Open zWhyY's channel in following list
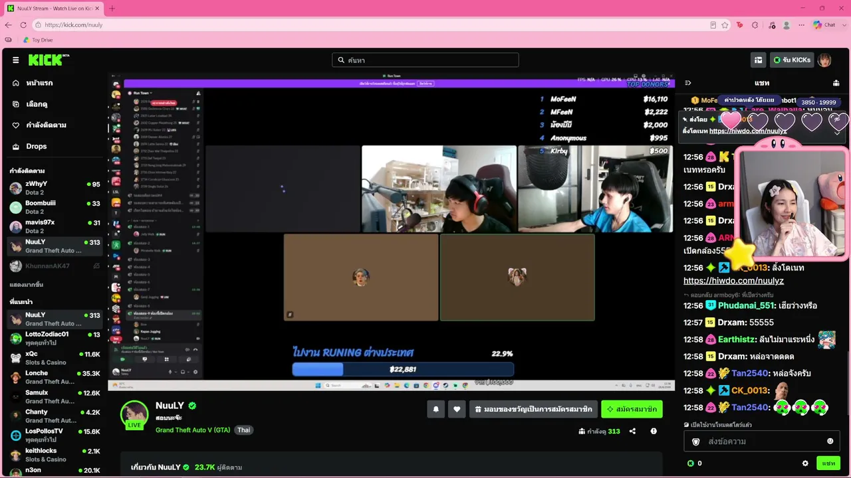The image size is (851, 478). pyautogui.click(x=55, y=188)
